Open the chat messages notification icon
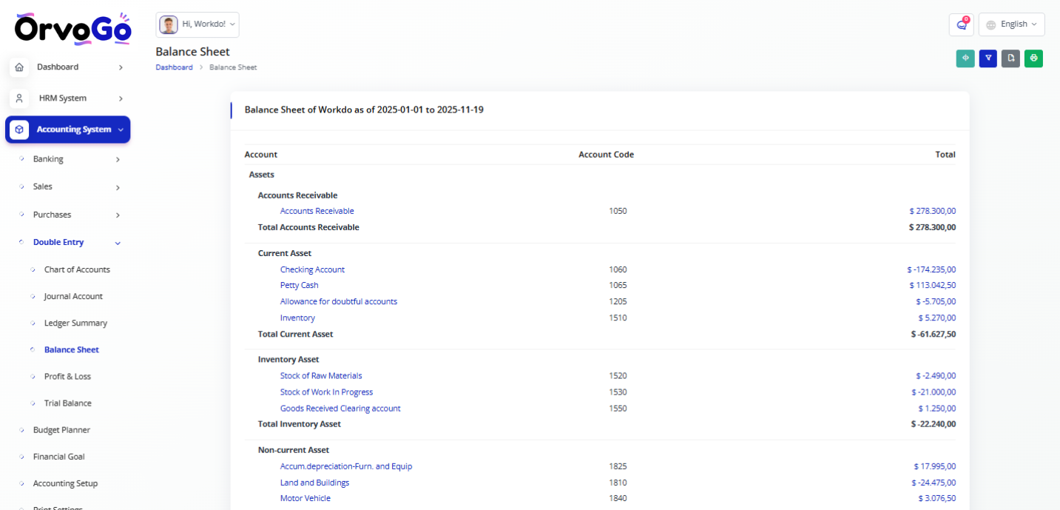1060x510 pixels. (961, 24)
